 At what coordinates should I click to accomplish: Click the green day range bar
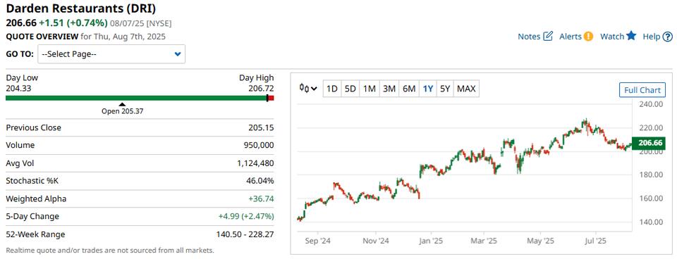pyautogui.click(x=136, y=99)
